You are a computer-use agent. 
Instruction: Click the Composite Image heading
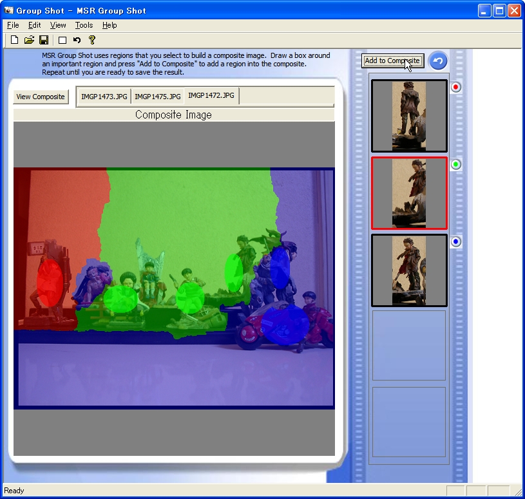173,115
